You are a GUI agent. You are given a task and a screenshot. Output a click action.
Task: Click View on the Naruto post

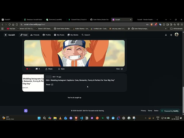tap(119, 69)
